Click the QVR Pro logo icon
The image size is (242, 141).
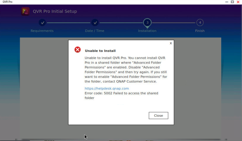(25, 11)
